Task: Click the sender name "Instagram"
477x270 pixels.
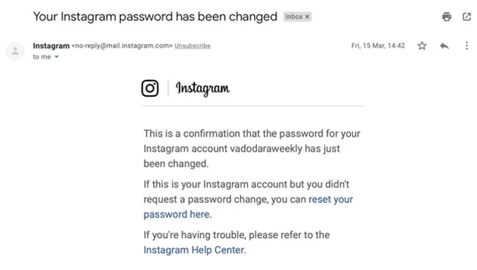Action: (x=51, y=46)
